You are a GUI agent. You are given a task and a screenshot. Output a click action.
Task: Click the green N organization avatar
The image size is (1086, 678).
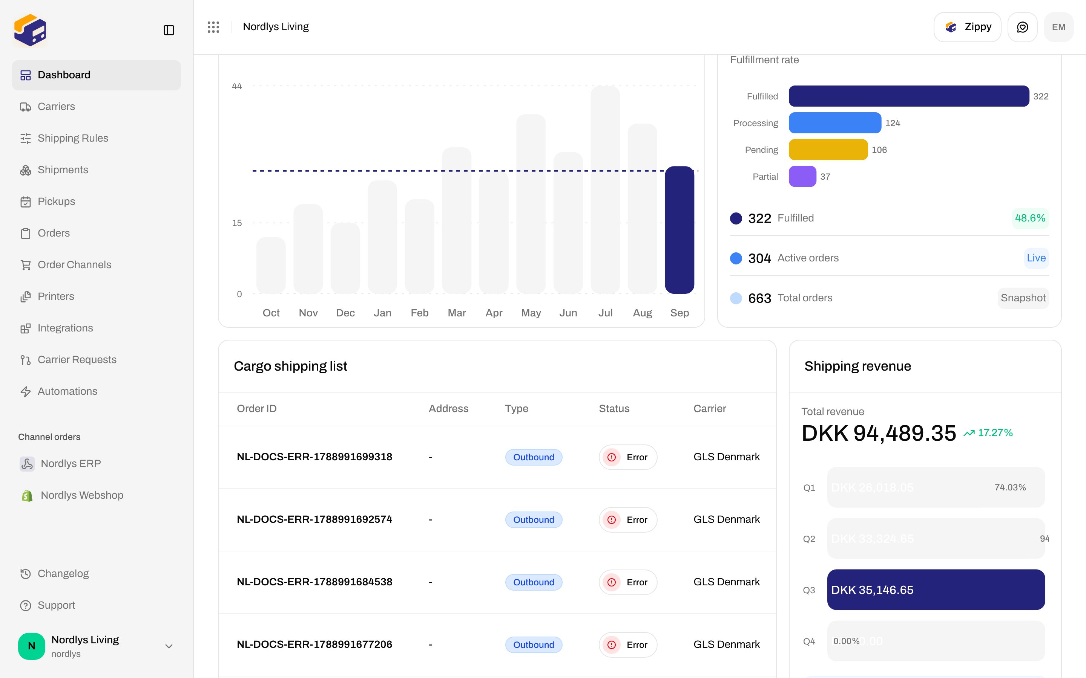click(31, 646)
